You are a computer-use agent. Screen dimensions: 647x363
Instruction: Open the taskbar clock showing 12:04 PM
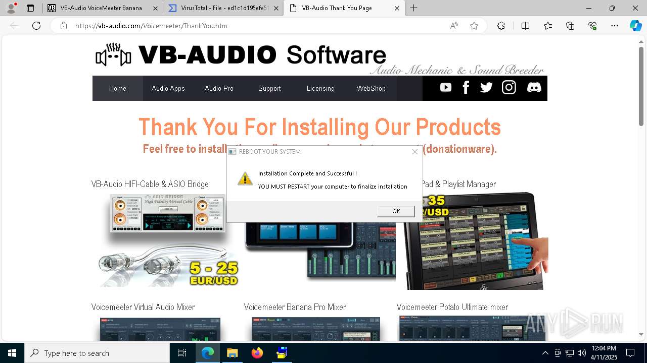[604, 353]
